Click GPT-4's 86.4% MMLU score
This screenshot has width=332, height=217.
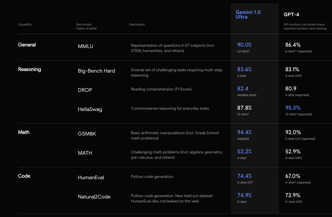[x=293, y=45]
